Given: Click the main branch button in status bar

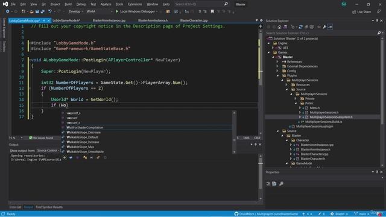Looking at the screenshot, I should click(361, 214).
